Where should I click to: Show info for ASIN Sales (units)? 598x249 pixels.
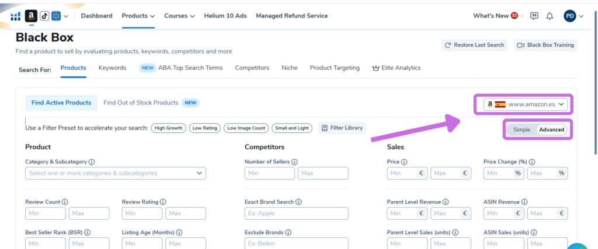pyautogui.click(x=534, y=232)
